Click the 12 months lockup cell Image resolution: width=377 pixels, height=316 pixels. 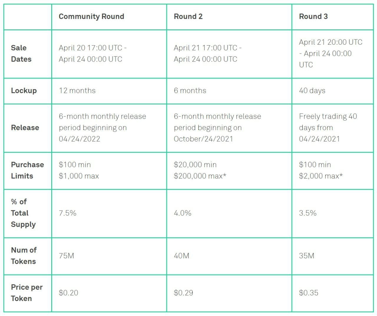pyautogui.click(x=77, y=91)
